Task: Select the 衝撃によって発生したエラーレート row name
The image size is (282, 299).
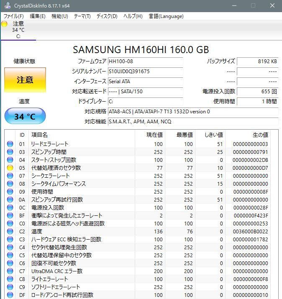Action: click(x=67, y=215)
